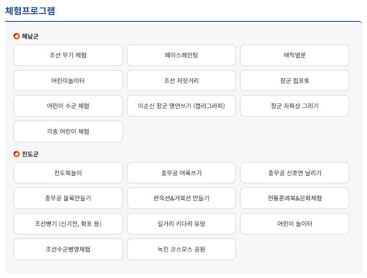Choose the 매직벌룬 experience
The width and height of the screenshot is (367, 278).
[x=294, y=55]
